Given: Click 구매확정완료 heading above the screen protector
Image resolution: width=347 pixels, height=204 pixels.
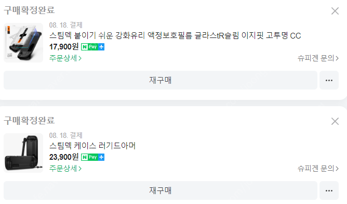Looking at the screenshot, I should tap(29, 10).
